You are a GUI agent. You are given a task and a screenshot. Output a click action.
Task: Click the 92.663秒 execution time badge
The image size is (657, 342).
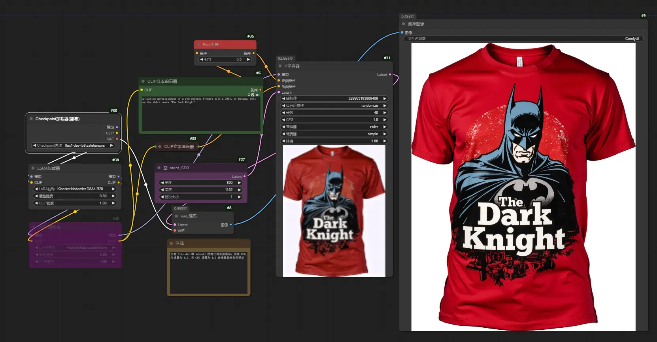pyautogui.click(x=285, y=59)
